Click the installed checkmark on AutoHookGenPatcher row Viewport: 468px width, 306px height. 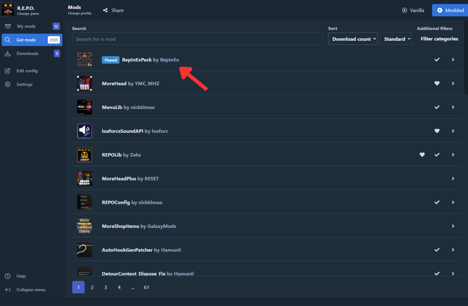437,250
